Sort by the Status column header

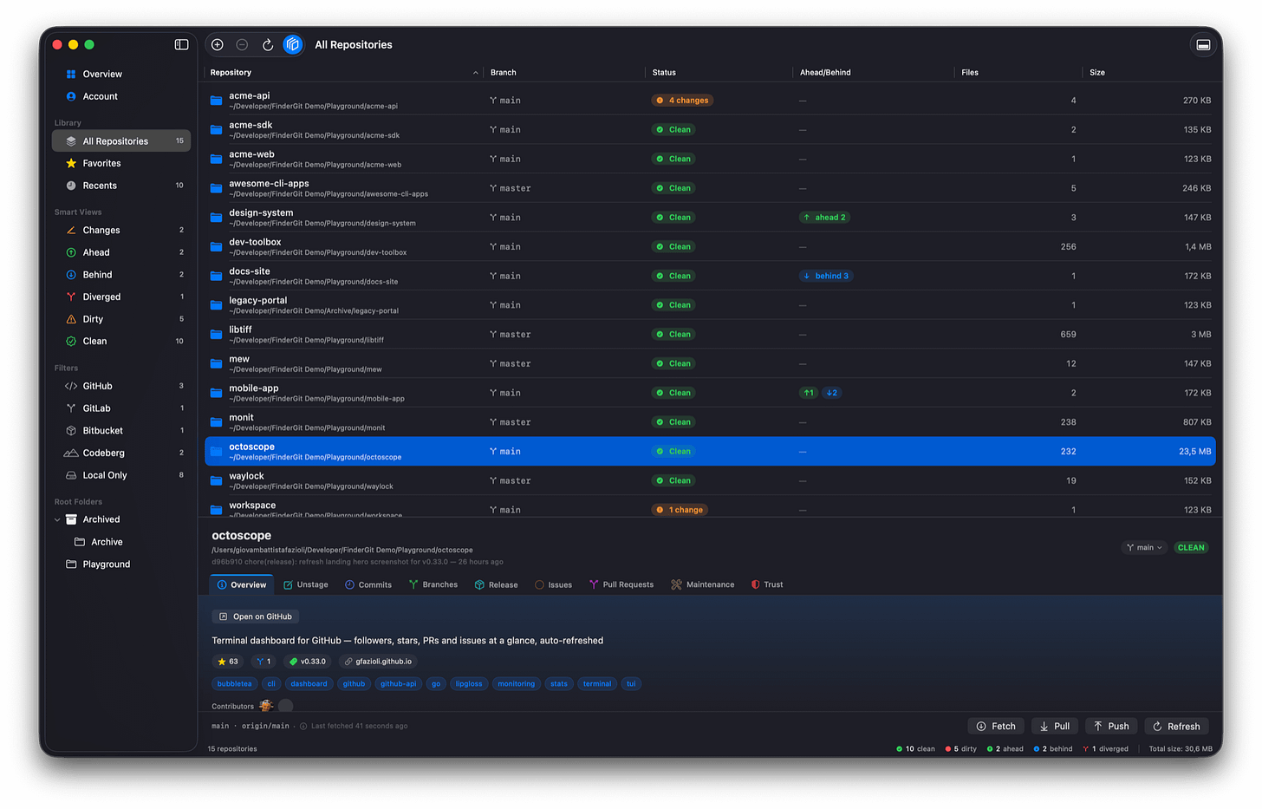coord(719,73)
